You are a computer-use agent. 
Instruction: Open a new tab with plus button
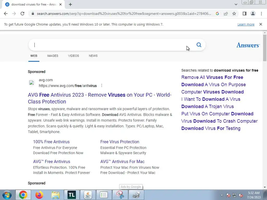click(x=70, y=5)
